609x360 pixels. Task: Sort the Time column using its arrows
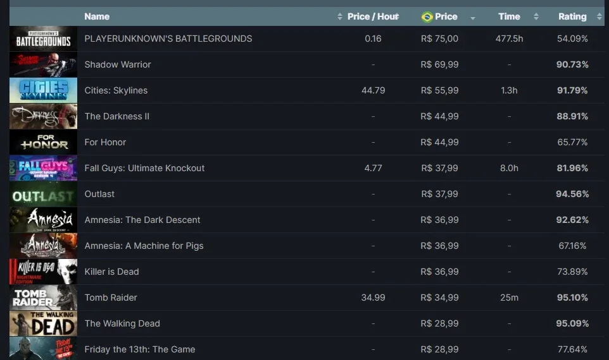click(536, 16)
